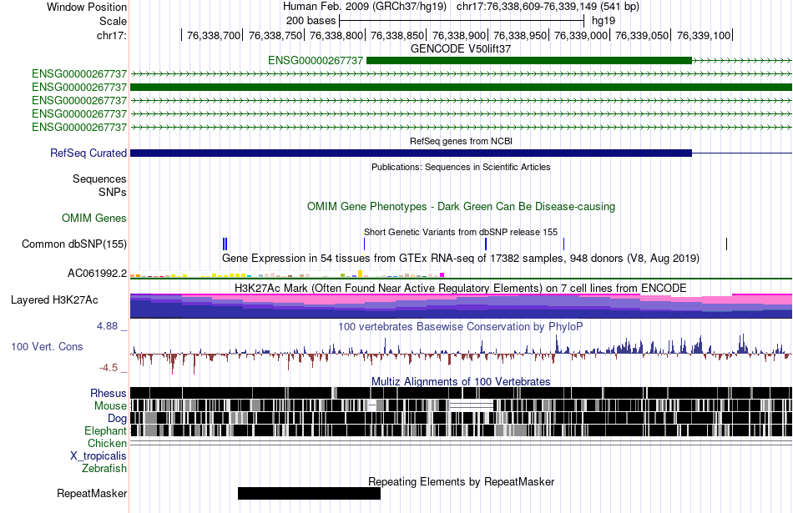Click the 76,338,900 ruler coordinate

click(459, 35)
